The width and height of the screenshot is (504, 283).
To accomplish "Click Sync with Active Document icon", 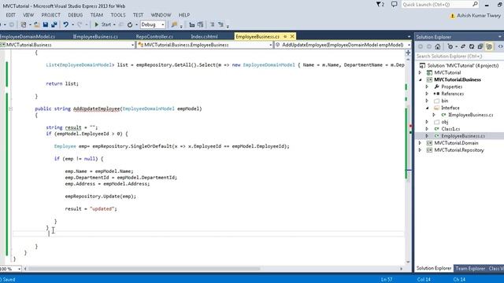I will (463, 47).
